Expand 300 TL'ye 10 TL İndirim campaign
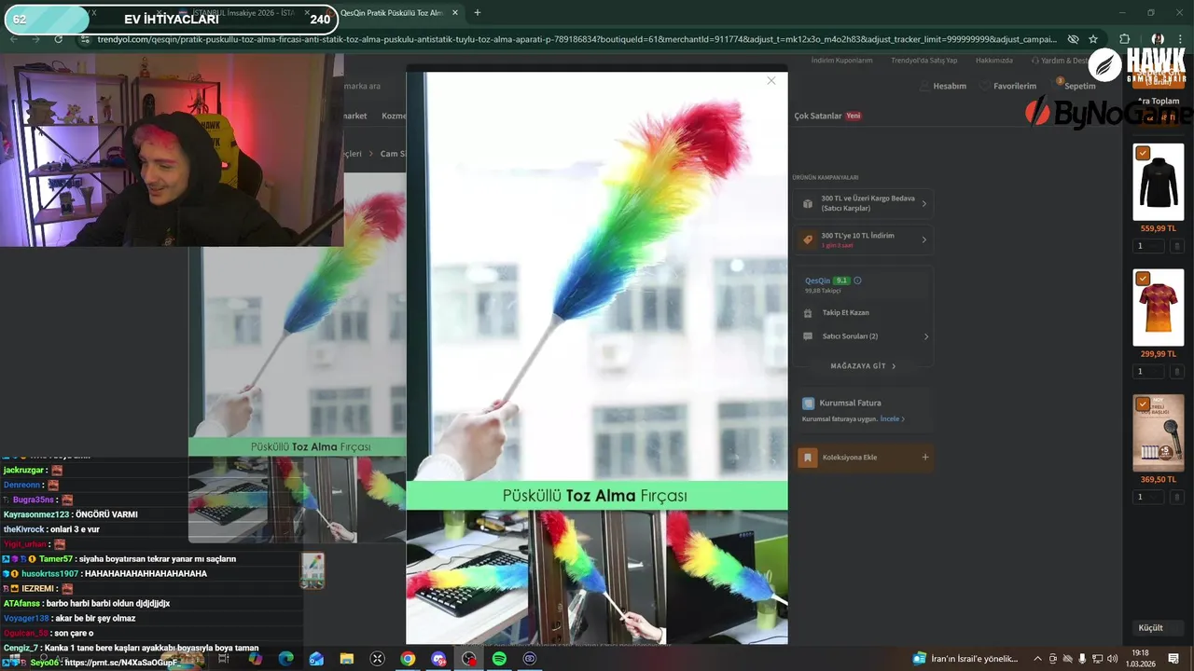Screen dimensions: 1194x671 click(865, 240)
